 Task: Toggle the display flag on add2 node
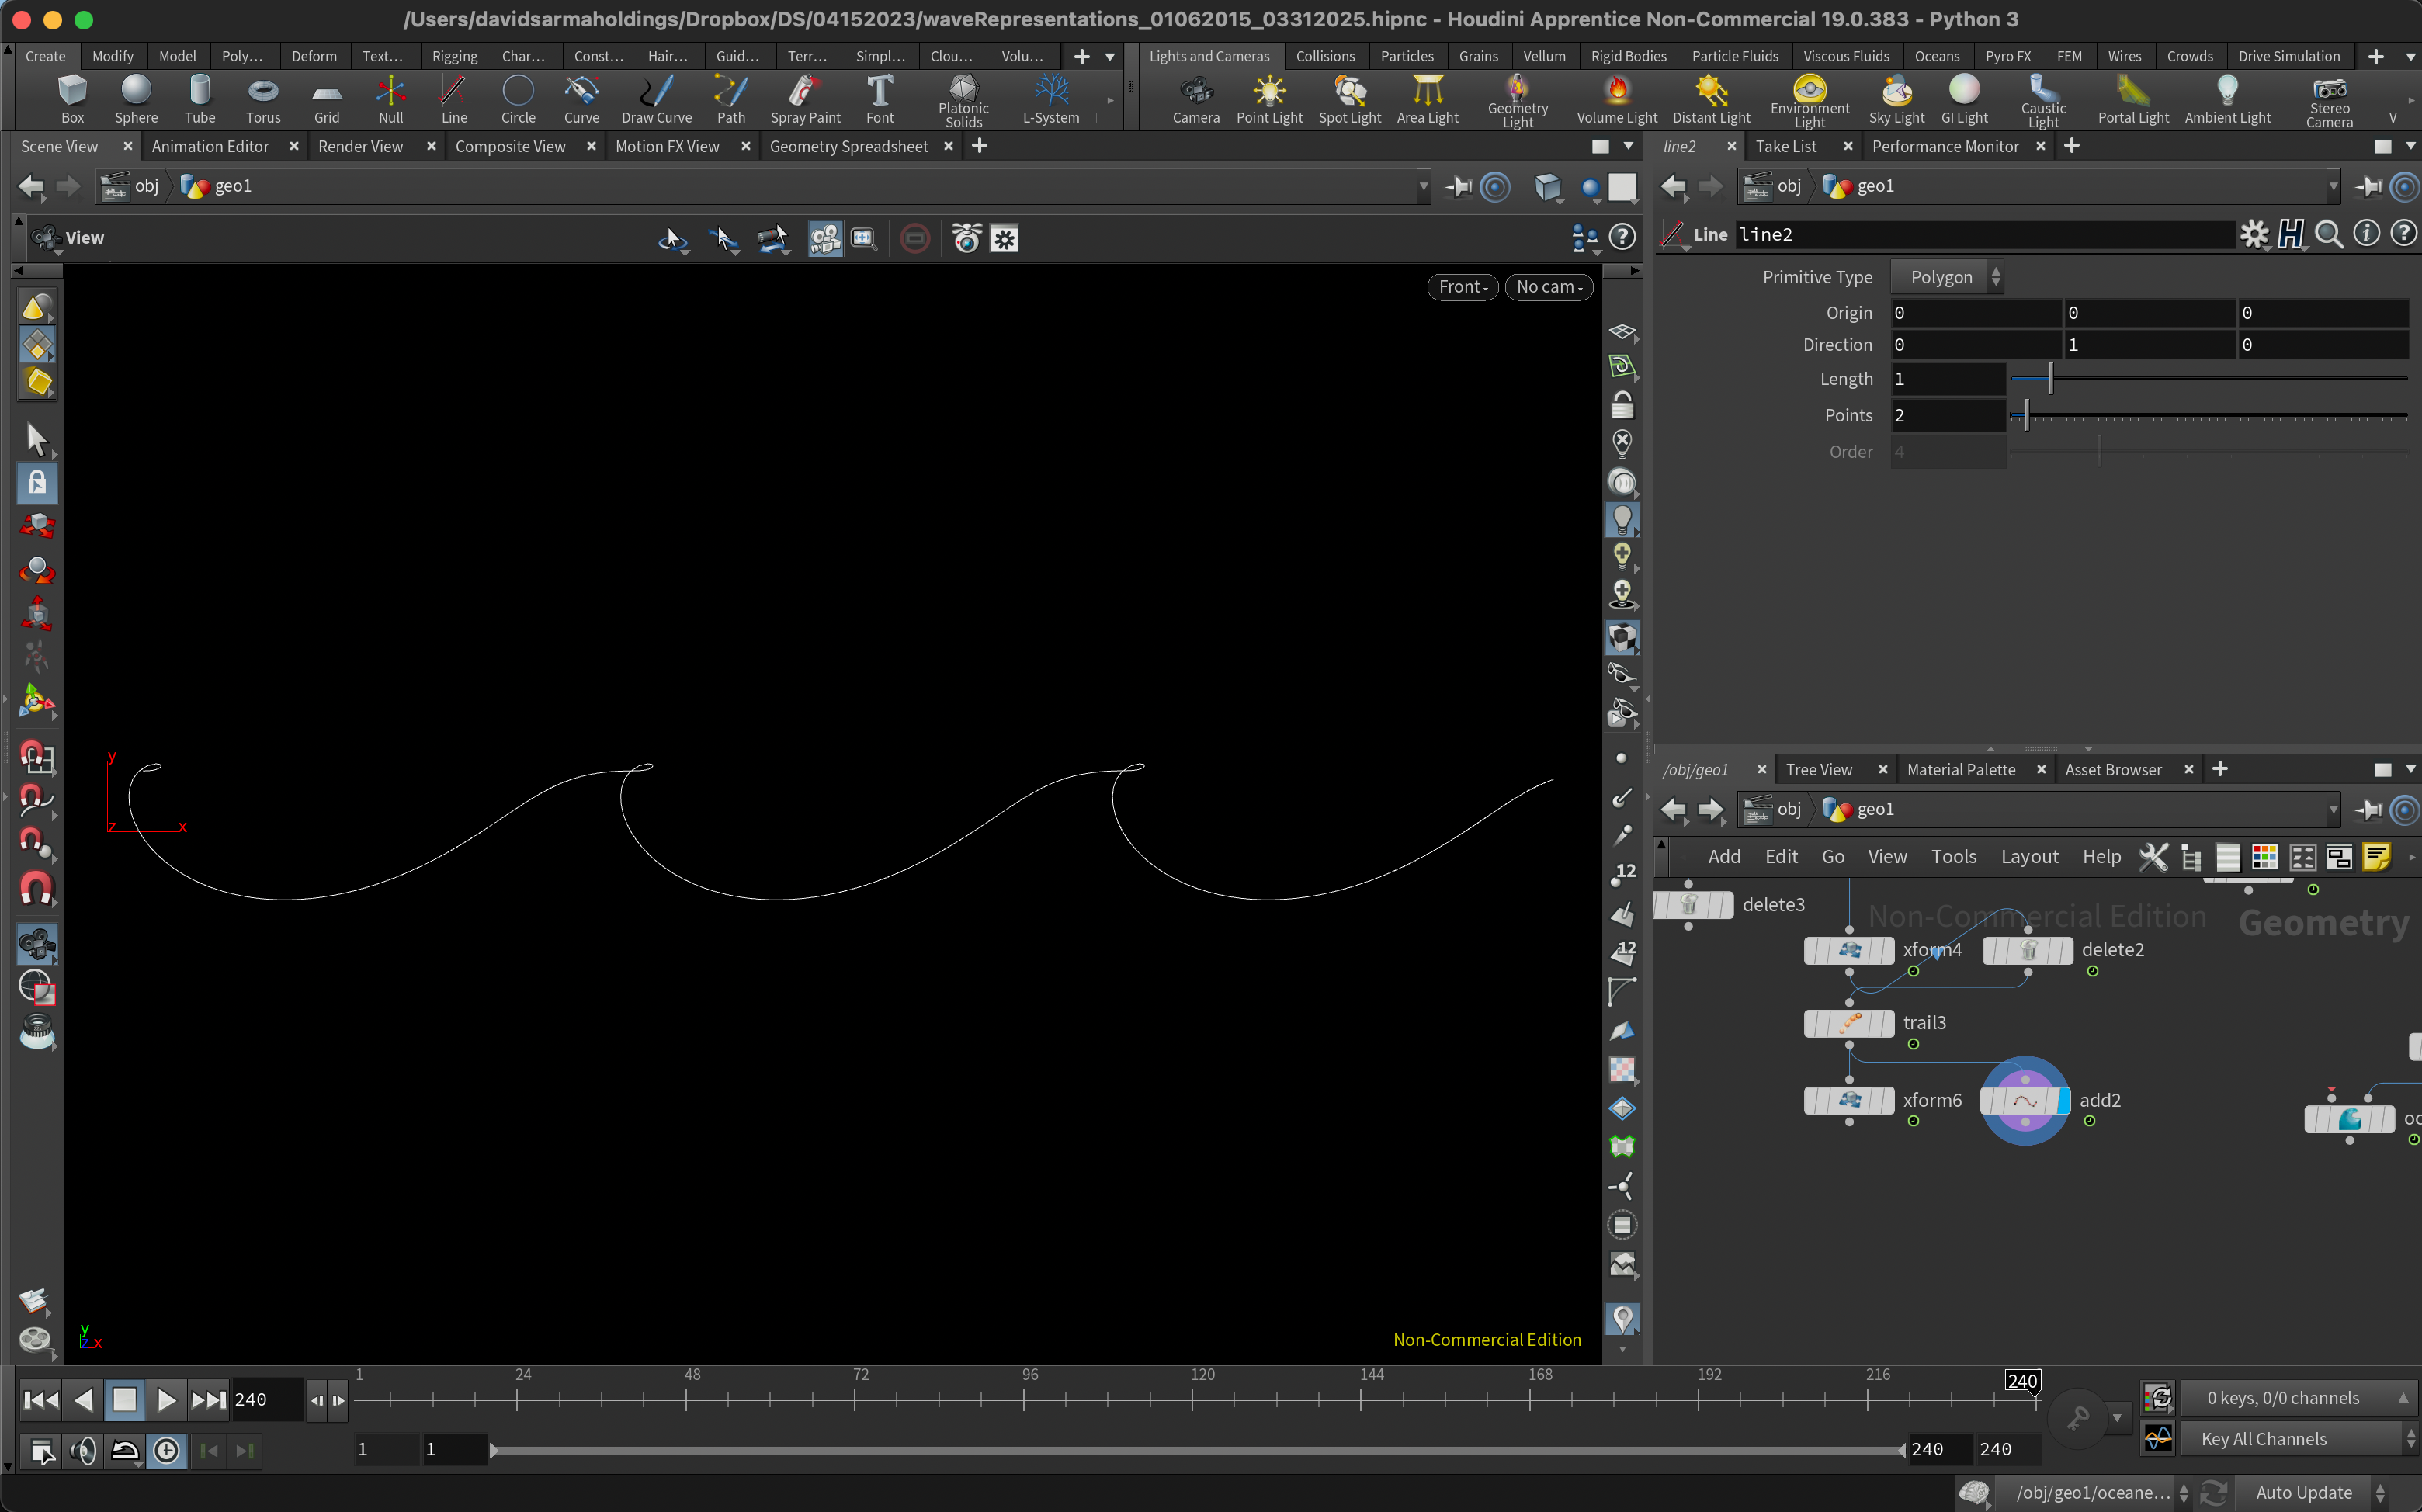2064,1101
